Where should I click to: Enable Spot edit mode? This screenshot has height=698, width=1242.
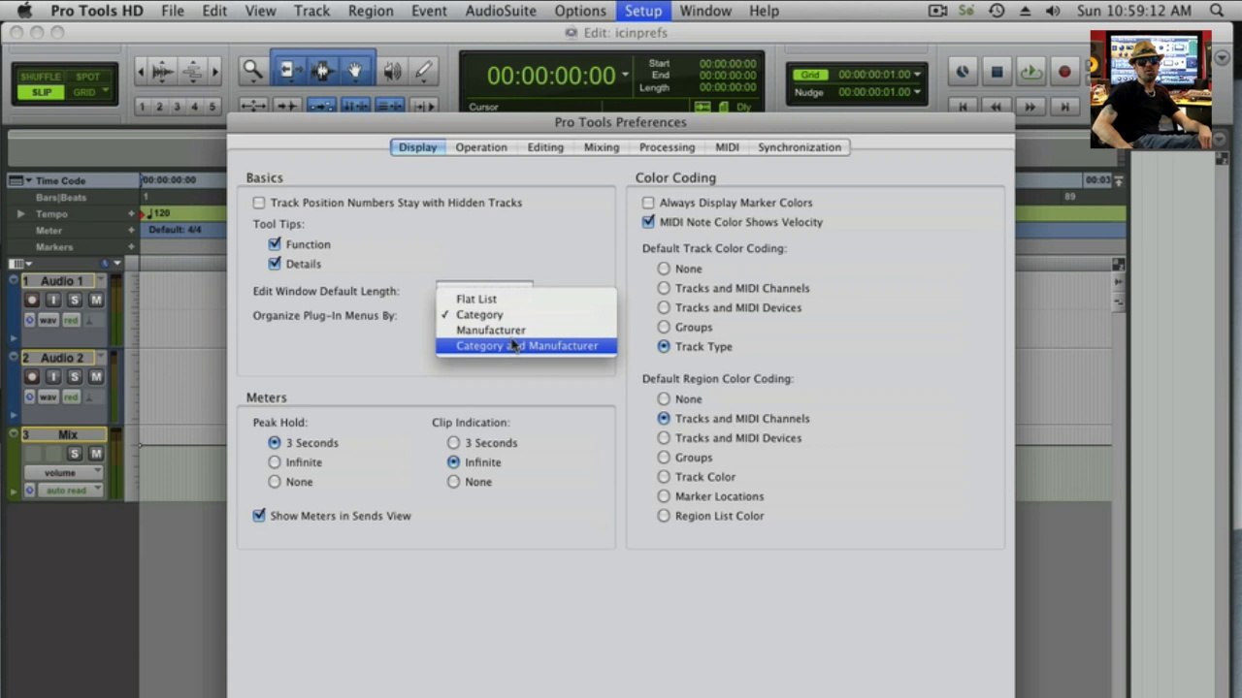pyautogui.click(x=87, y=77)
